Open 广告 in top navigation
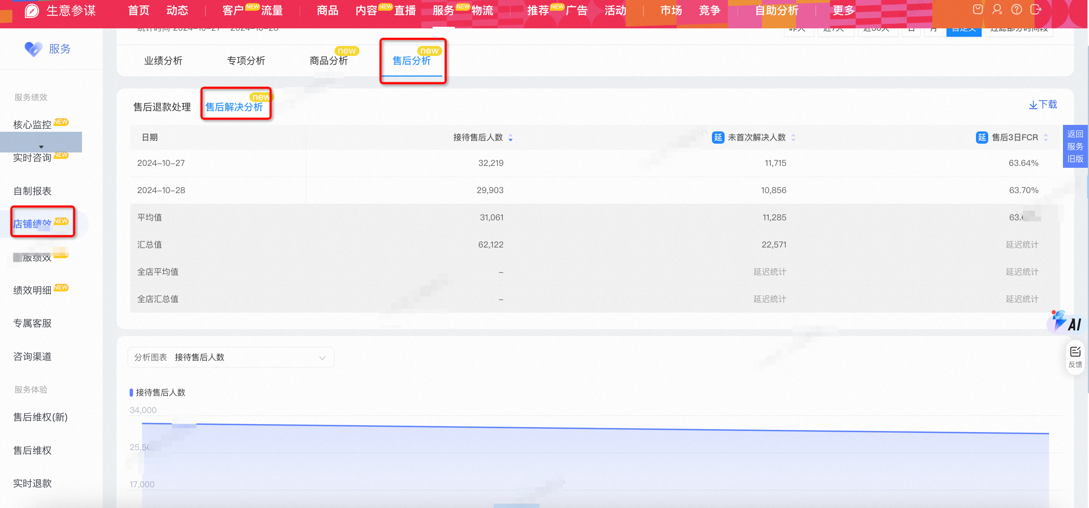Screen dimensions: 1089x508 (577, 11)
